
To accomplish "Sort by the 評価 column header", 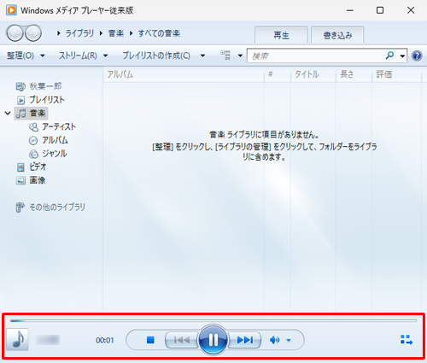I will 396,74.
